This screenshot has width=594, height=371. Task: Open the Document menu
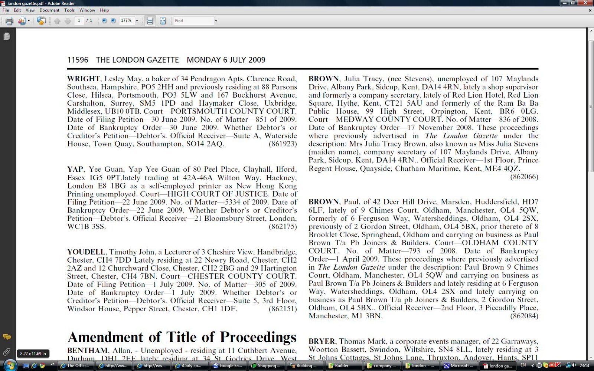click(x=49, y=10)
